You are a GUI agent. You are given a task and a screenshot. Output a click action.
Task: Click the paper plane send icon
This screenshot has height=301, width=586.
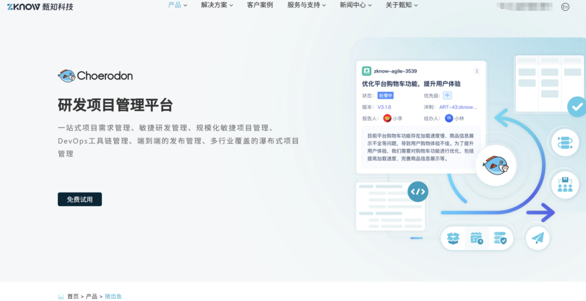coord(537,238)
